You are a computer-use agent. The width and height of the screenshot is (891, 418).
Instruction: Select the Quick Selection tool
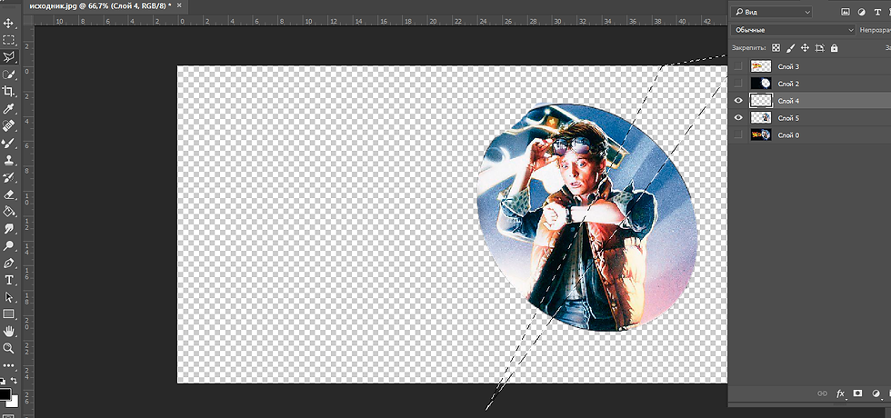point(8,74)
